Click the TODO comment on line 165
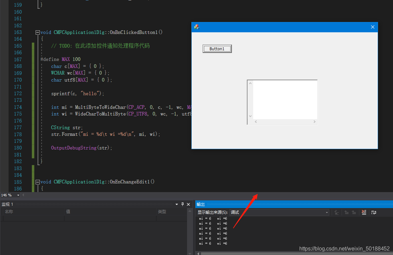 coord(100,46)
